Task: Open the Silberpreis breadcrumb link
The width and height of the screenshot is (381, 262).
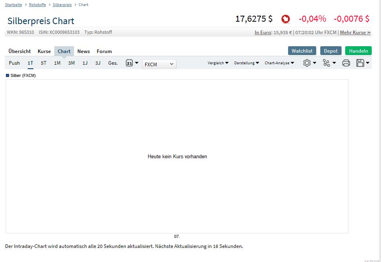Action: (62, 4)
